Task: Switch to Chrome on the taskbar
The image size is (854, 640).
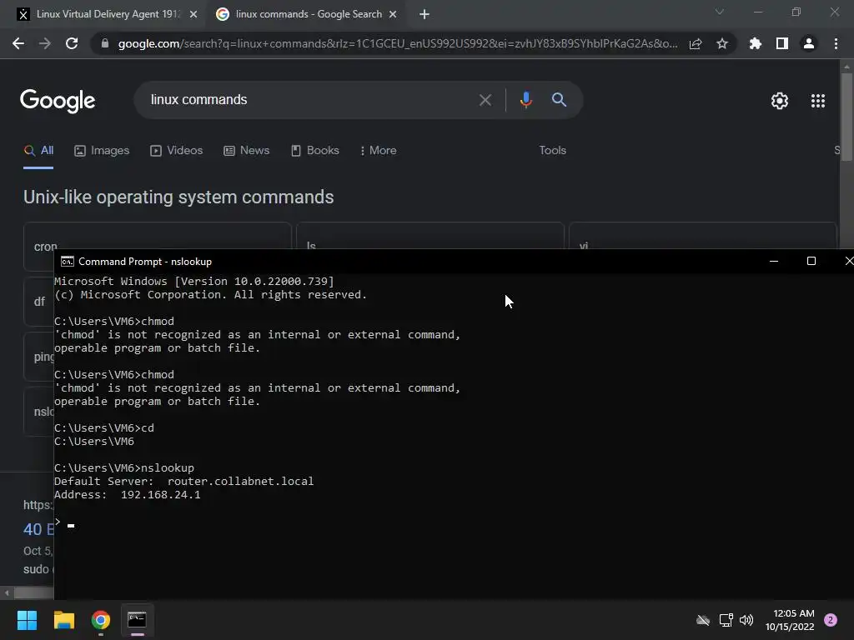Action: tap(101, 620)
